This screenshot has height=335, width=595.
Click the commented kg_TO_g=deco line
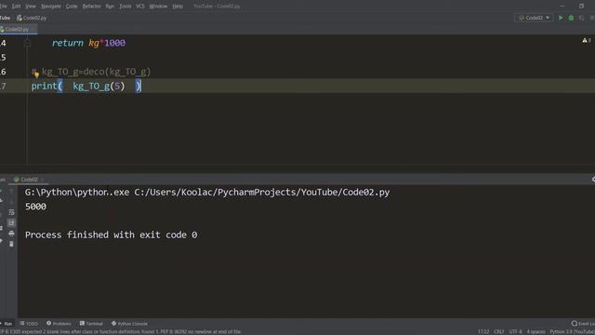[91, 72]
